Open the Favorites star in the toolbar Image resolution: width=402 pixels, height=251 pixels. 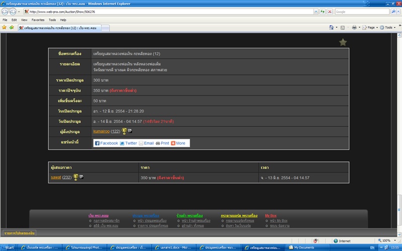(5, 28)
